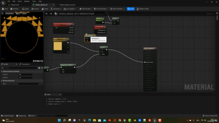Image resolution: width=219 pixels, height=123 pixels.
Task: Open the Output Log
Action: tap(21, 116)
